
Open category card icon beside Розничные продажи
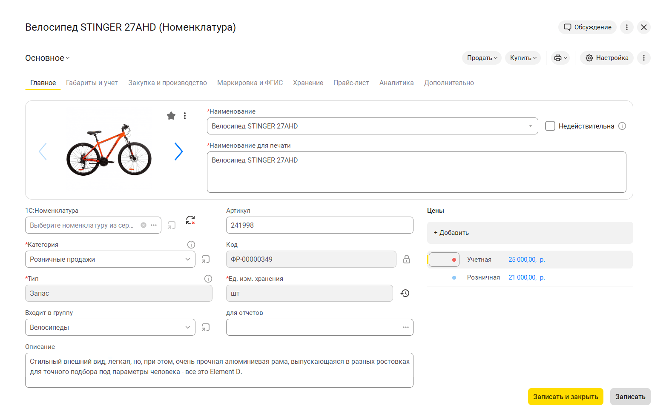(206, 259)
